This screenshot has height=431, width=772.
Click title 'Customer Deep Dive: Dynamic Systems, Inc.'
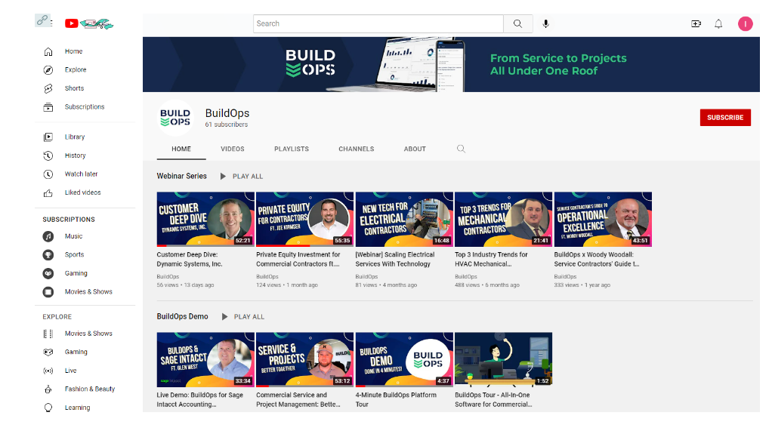190,260
